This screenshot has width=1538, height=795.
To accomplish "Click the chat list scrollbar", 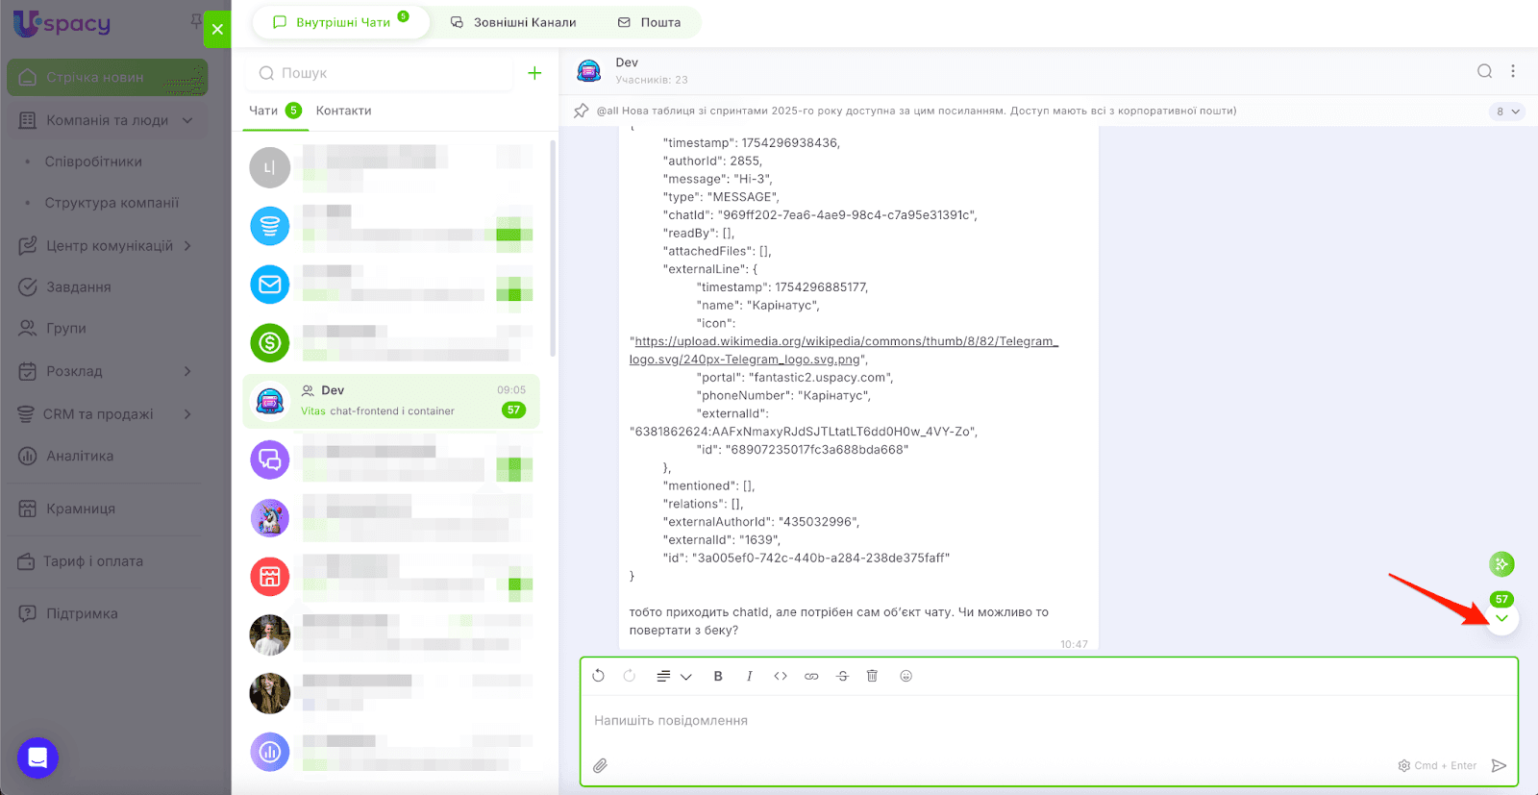I will pyautogui.click(x=553, y=248).
